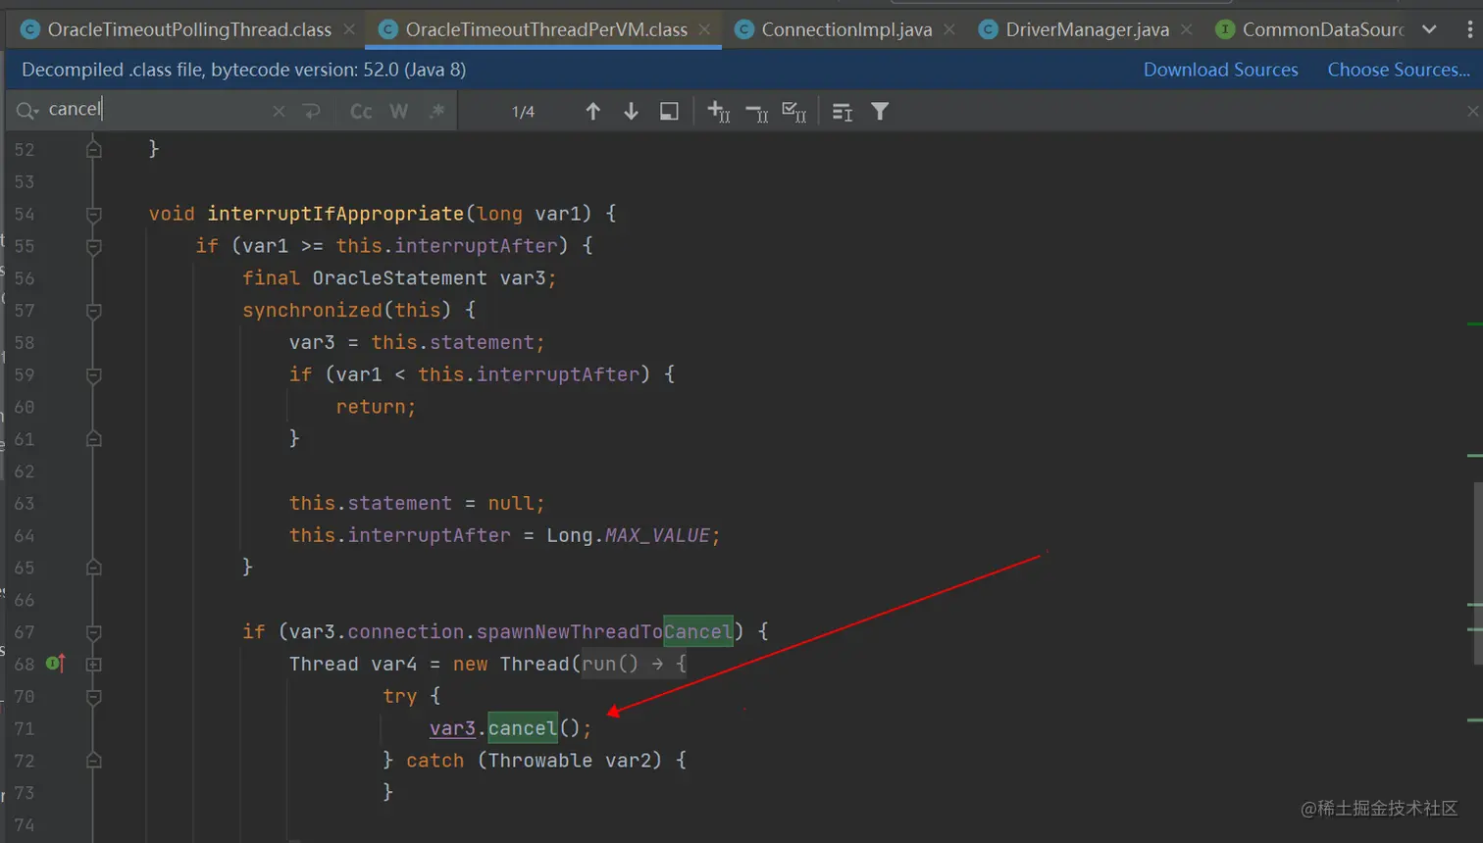Close the DriverManager.java tab
This screenshot has width=1483, height=843.
(x=1186, y=30)
